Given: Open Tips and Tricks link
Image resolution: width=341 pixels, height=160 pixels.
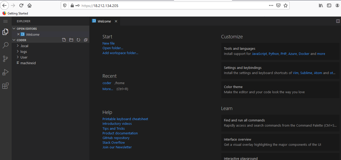Looking at the screenshot, I should coord(114,128).
